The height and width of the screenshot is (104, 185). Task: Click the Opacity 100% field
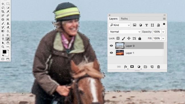[157, 32]
